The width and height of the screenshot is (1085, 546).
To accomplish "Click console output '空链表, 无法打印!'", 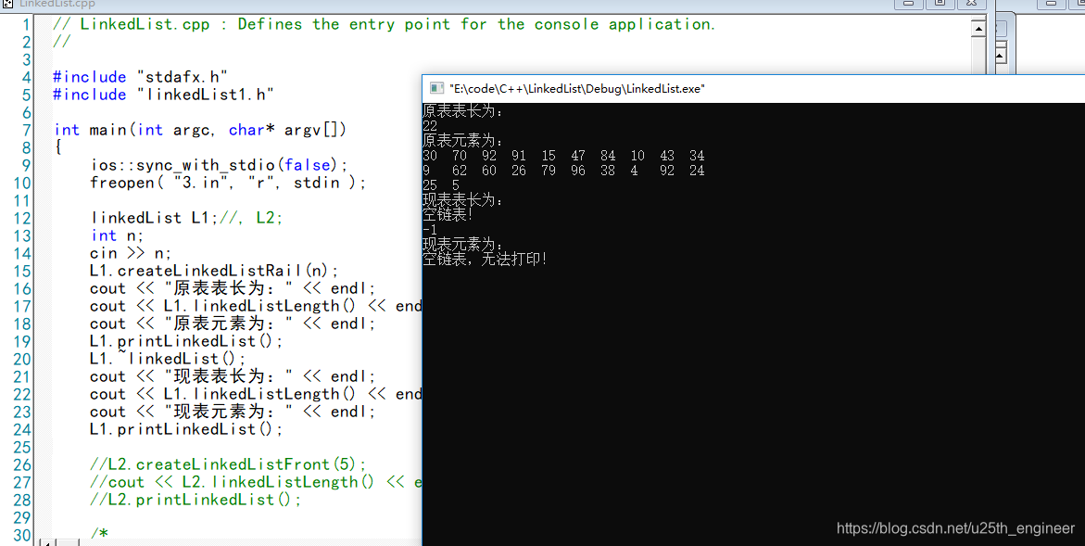I will [486, 260].
